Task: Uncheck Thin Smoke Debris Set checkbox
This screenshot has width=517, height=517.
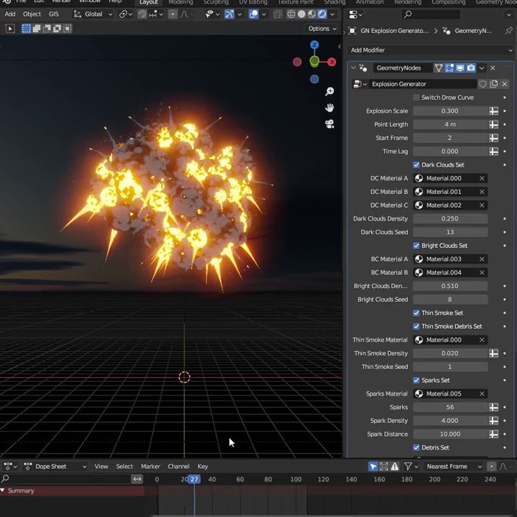Action: [x=416, y=327]
